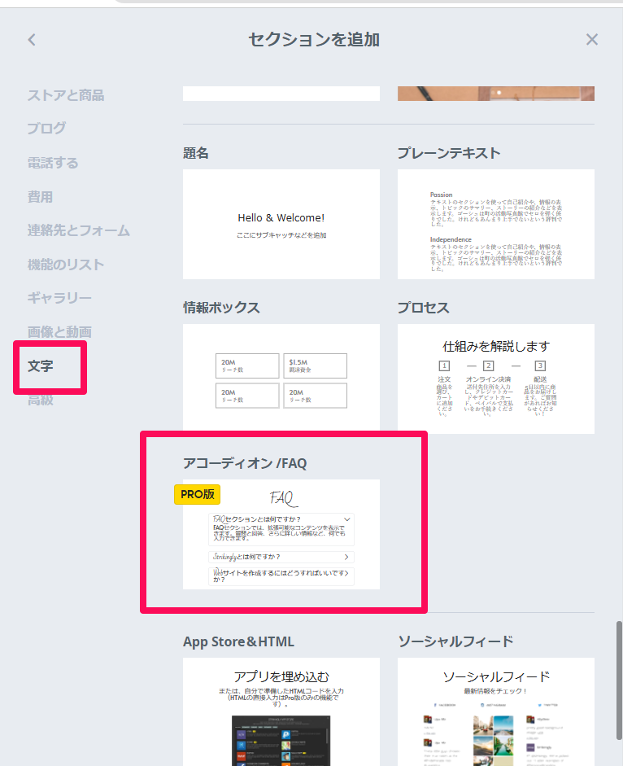Close the セクションを追加 dialog
Image resolution: width=623 pixels, height=766 pixels.
point(592,40)
